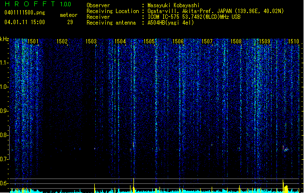The height and width of the screenshot is (193, 304).
Task: Click the red meteor echo just after 1504
Action: click(133, 145)
